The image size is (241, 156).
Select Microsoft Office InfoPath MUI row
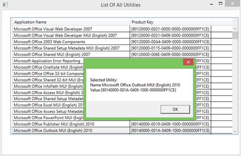48,86
